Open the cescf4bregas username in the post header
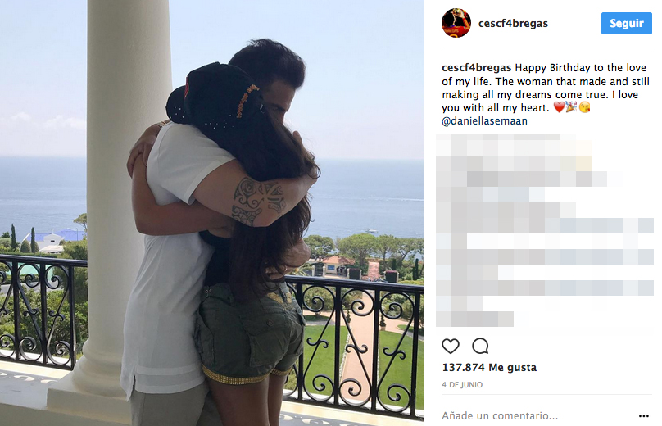The image size is (662, 426). pyautogui.click(x=513, y=23)
